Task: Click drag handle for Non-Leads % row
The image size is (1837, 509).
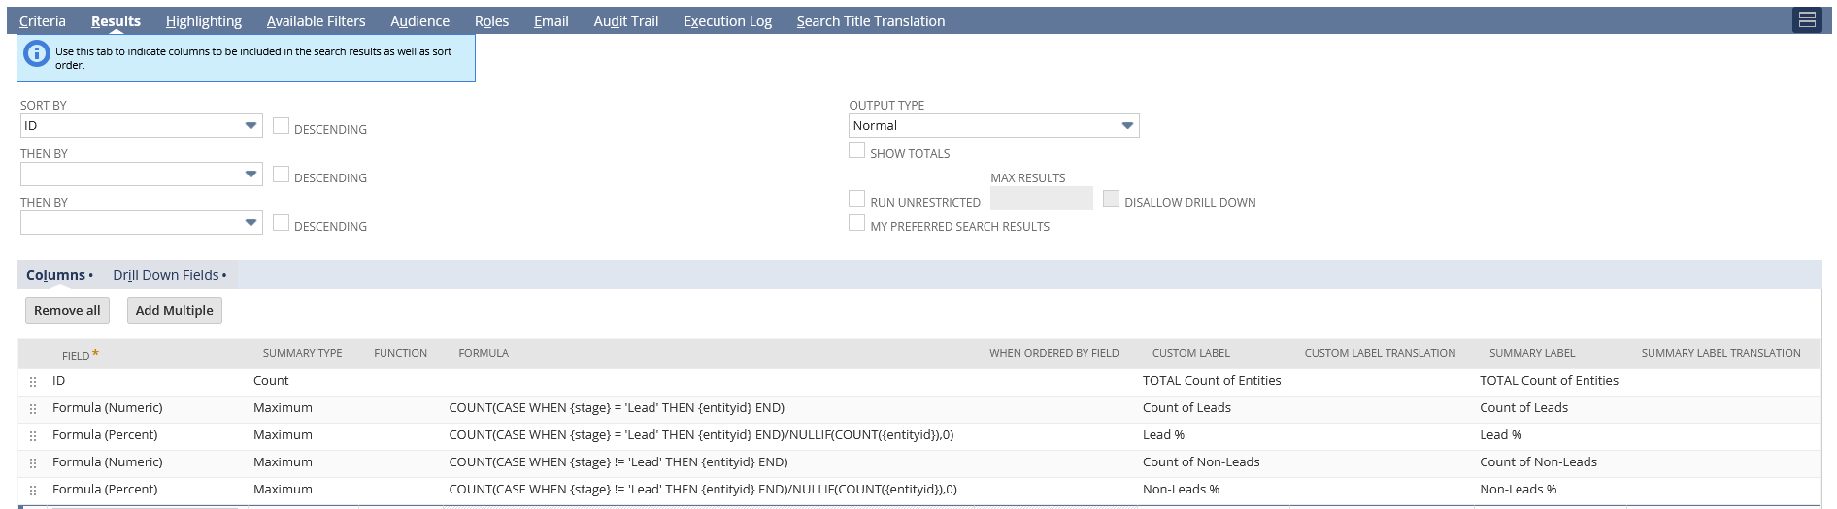Action: click(33, 491)
